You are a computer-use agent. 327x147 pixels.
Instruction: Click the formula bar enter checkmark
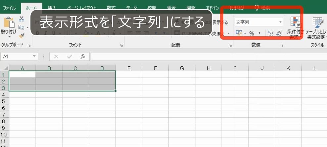[x=70, y=56]
